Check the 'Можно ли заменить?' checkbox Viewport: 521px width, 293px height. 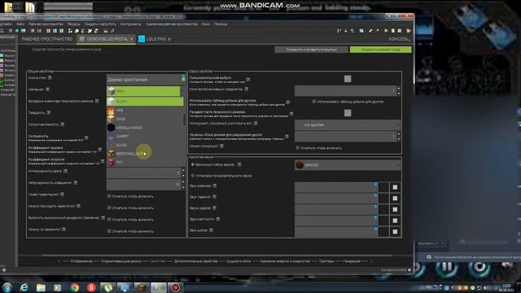pos(109,231)
